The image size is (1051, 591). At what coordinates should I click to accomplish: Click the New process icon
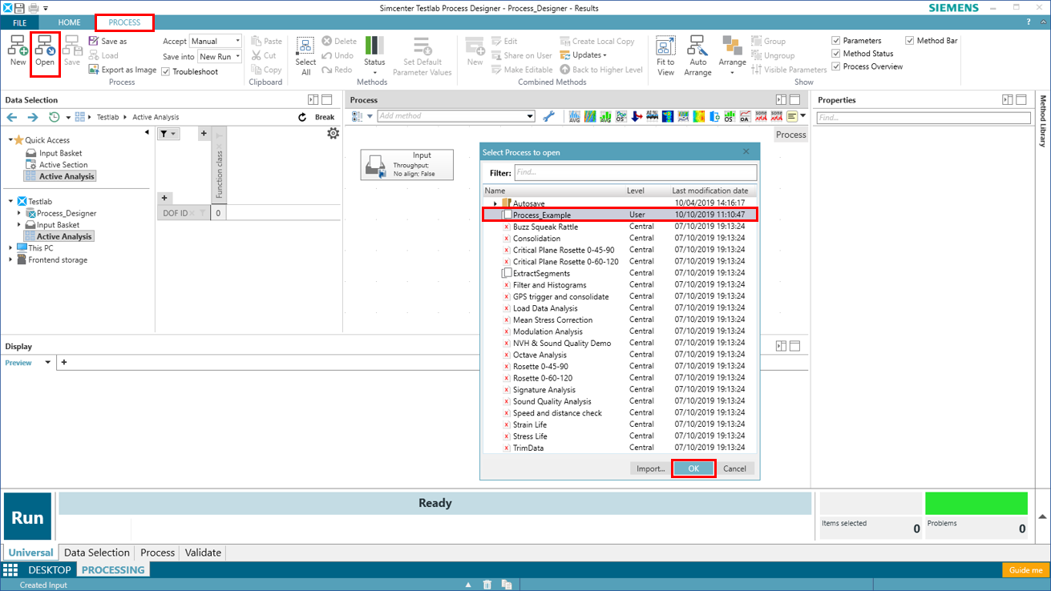18,46
